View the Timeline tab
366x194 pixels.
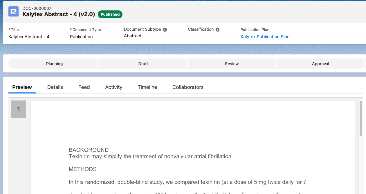click(x=147, y=87)
